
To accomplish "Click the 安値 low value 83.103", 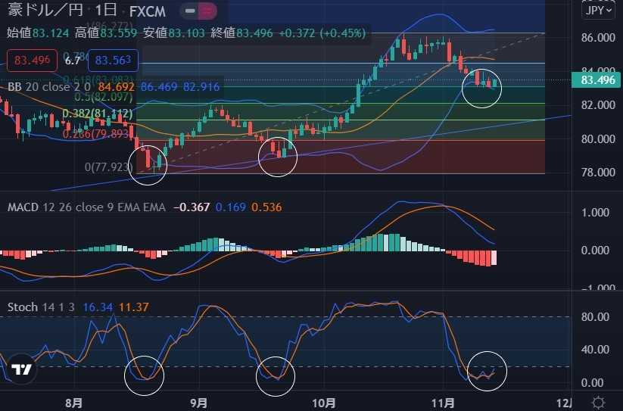I will coord(186,33).
